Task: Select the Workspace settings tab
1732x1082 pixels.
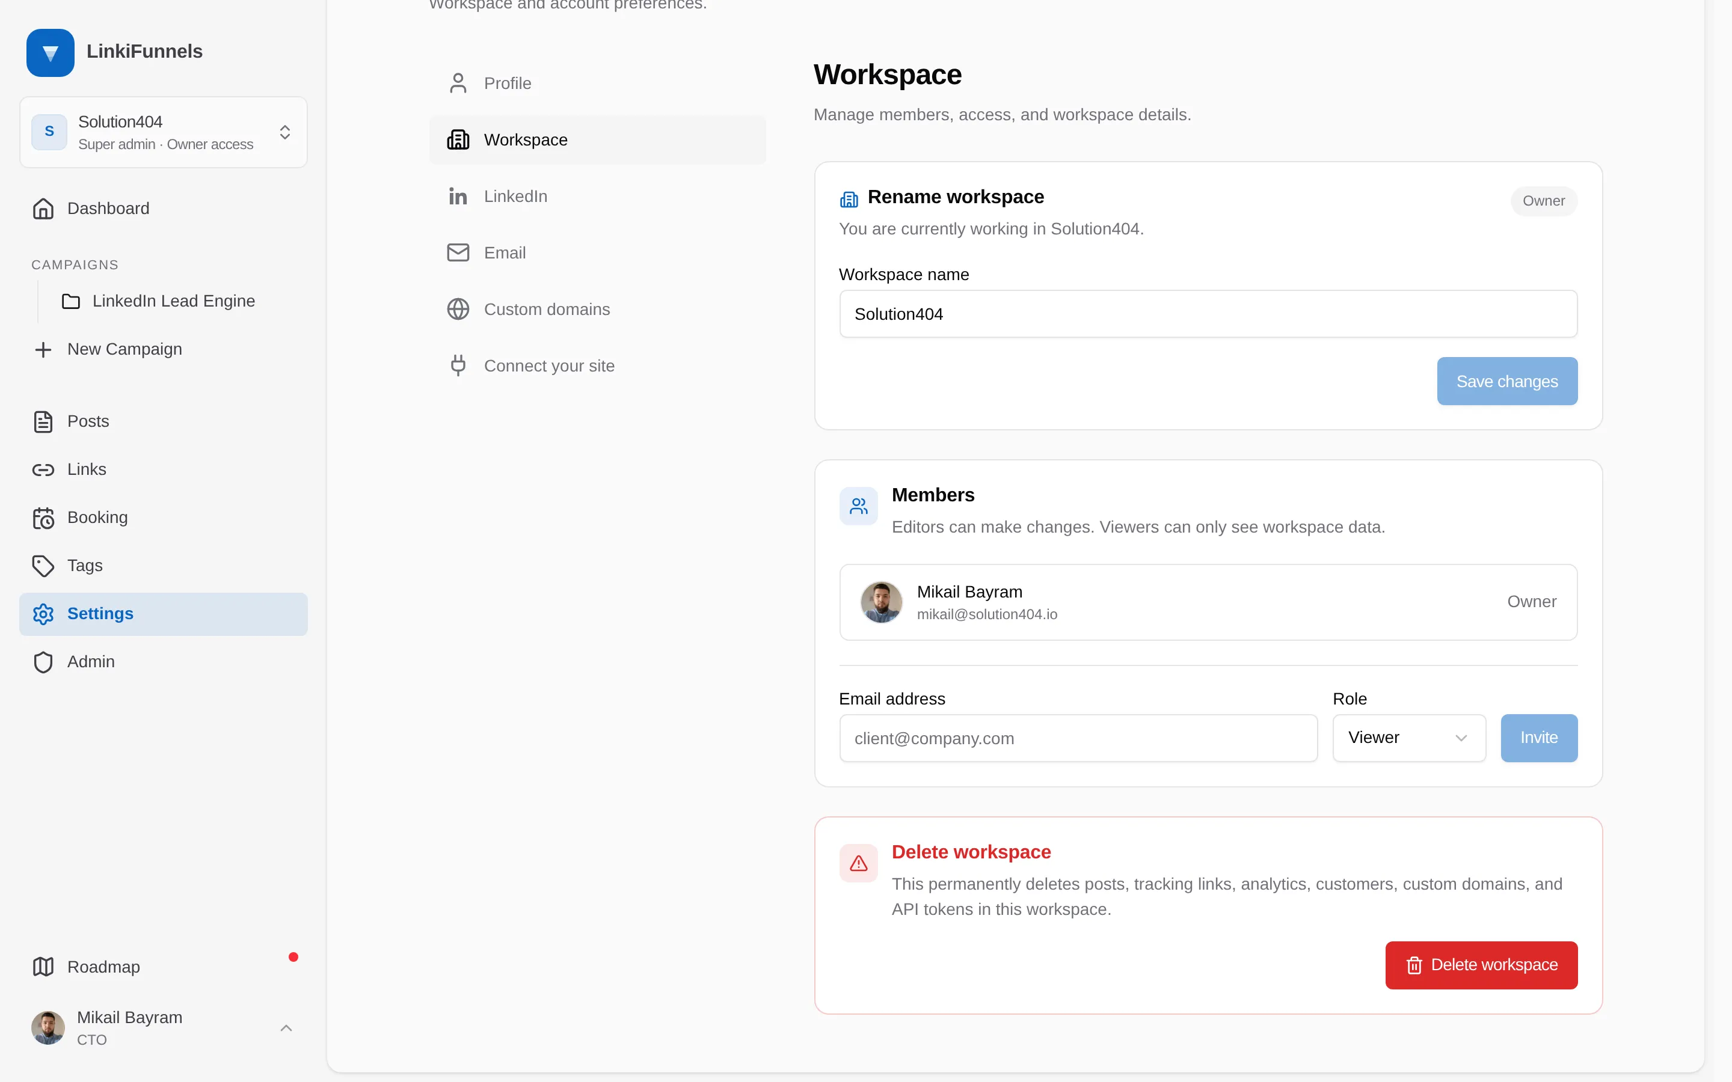Action: [x=598, y=139]
